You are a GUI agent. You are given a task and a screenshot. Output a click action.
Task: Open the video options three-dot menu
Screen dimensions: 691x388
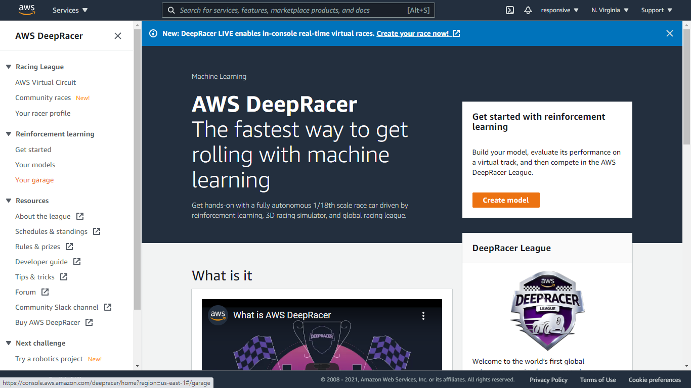click(423, 316)
